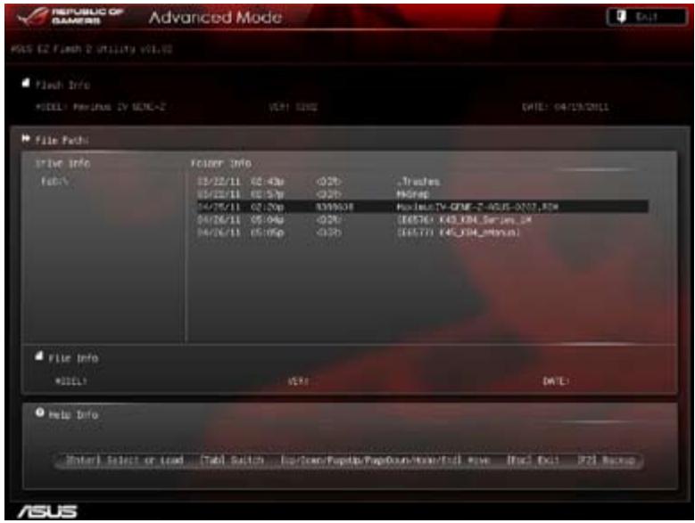
Task: Click the EZ Flash 2 Utility title text
Action: click(x=91, y=49)
